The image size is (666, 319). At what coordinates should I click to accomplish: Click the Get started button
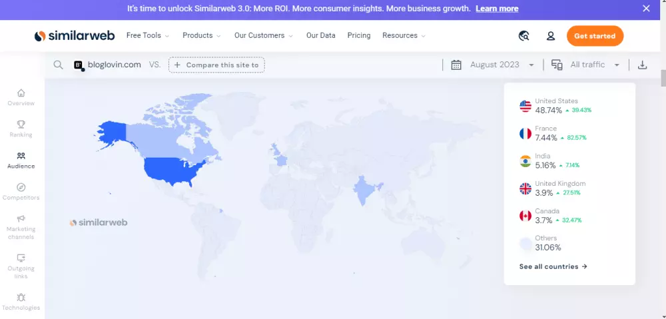(x=595, y=36)
